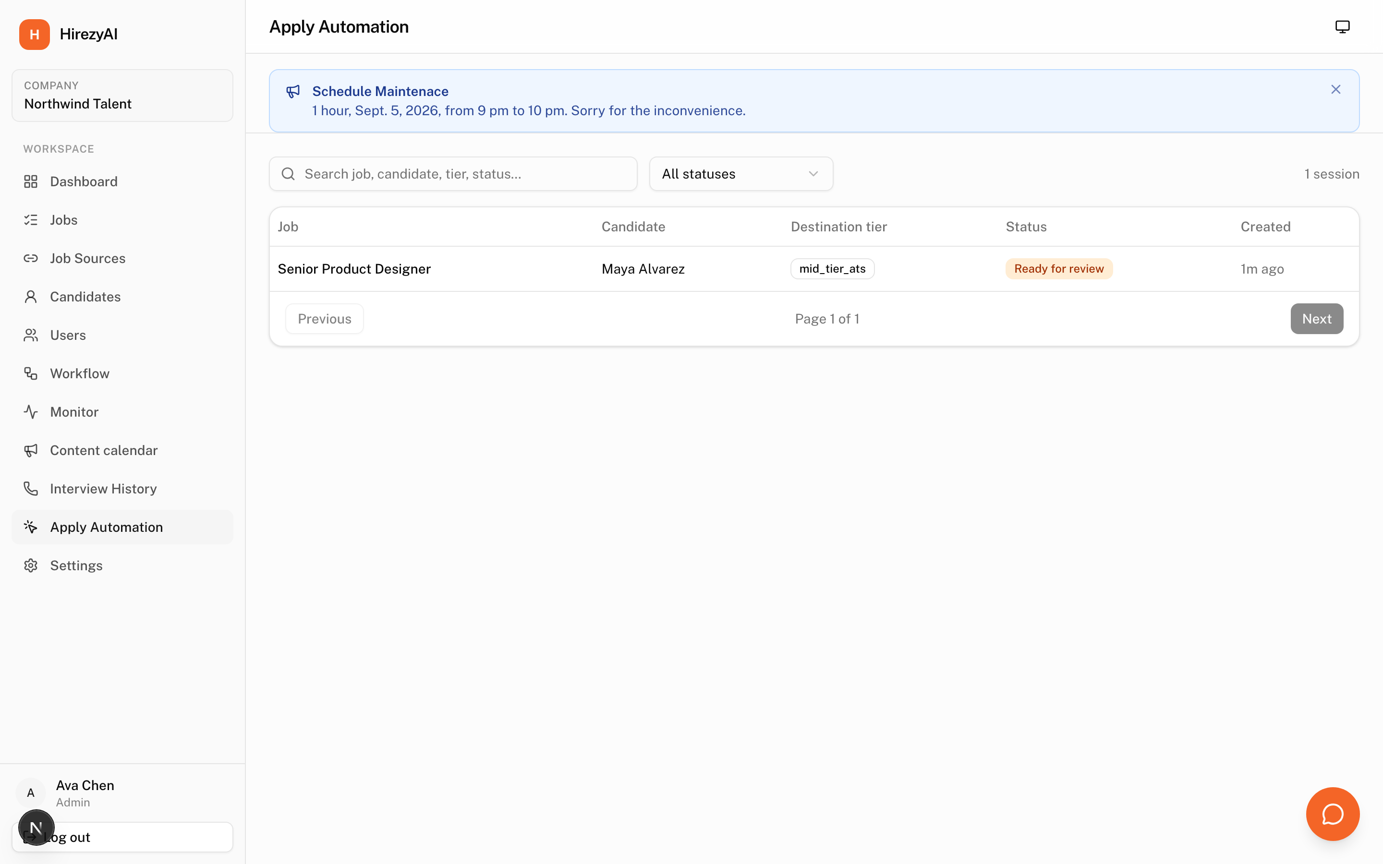
Task: Open the Dashboard grid icon
Action: click(31, 182)
